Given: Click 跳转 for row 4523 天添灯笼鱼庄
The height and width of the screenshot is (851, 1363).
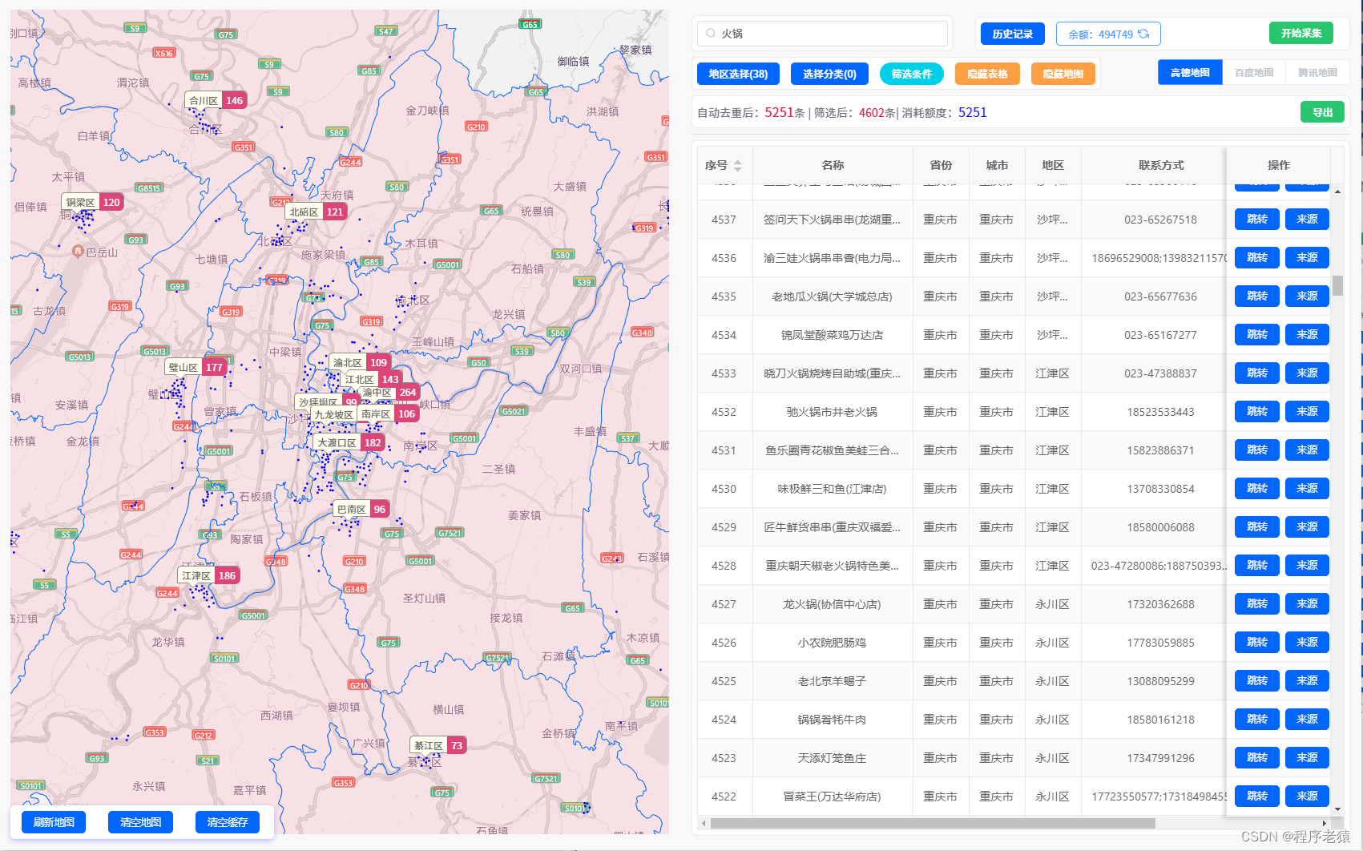Looking at the screenshot, I should [1257, 757].
